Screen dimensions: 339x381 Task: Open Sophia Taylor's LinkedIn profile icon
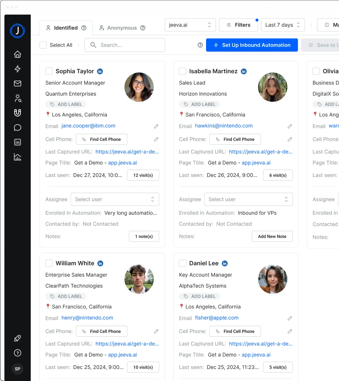click(100, 72)
